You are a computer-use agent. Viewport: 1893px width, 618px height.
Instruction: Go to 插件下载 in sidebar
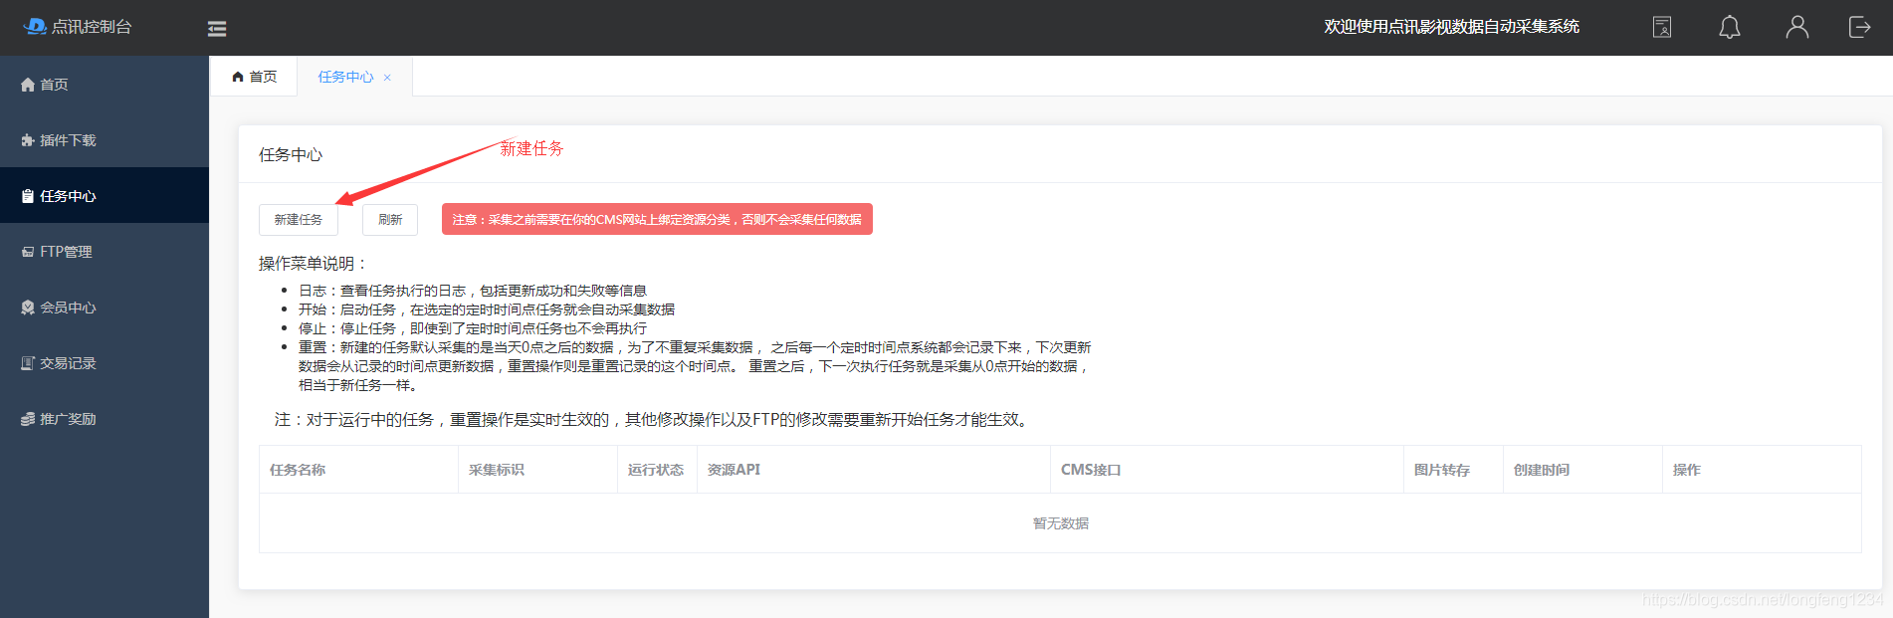coord(67,140)
